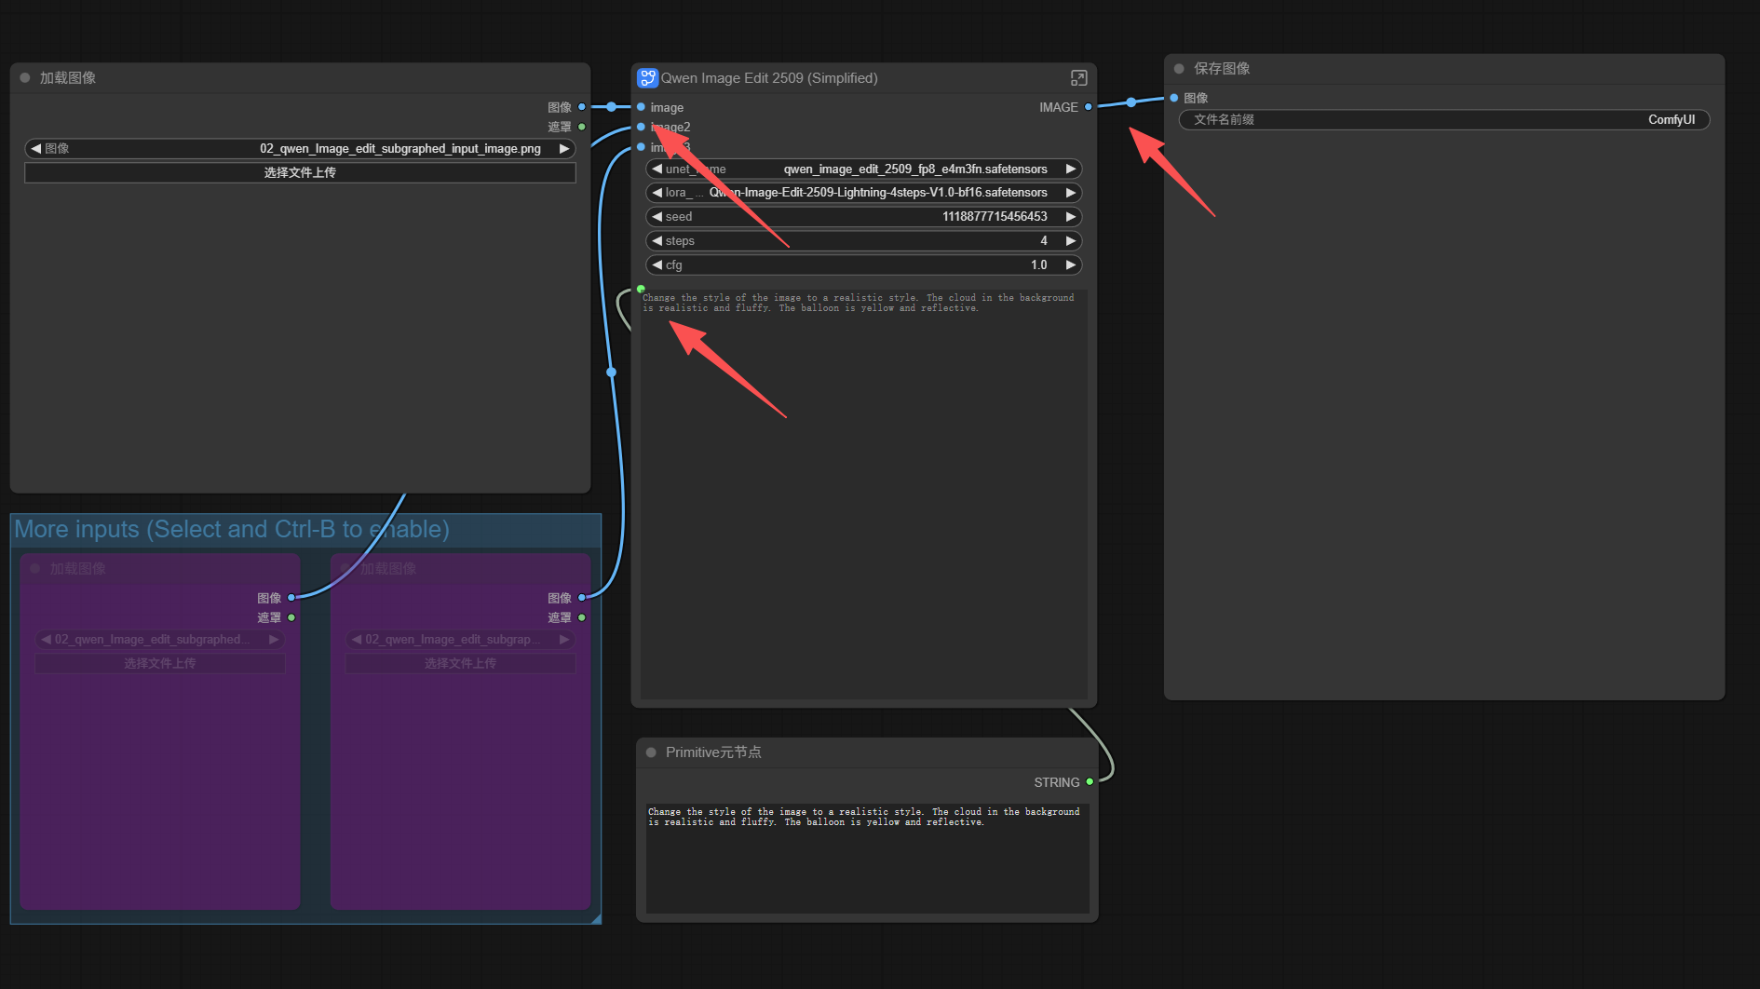
Task: Increase steps value with right arrow
Action: (1071, 241)
